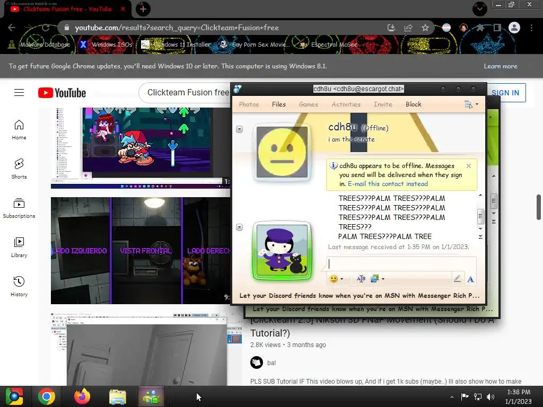Open the chat show-menu dropdown arrow

(x=477, y=104)
